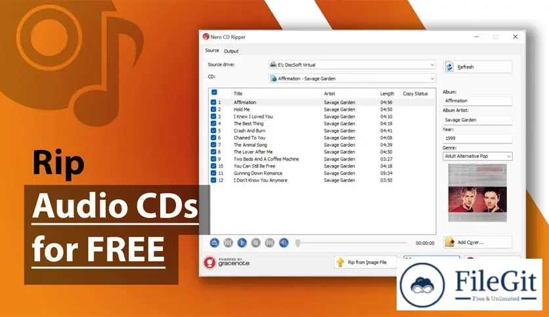Minimize the Nero CD Ripper window
The height and width of the screenshot is (317, 549).
click(x=477, y=37)
